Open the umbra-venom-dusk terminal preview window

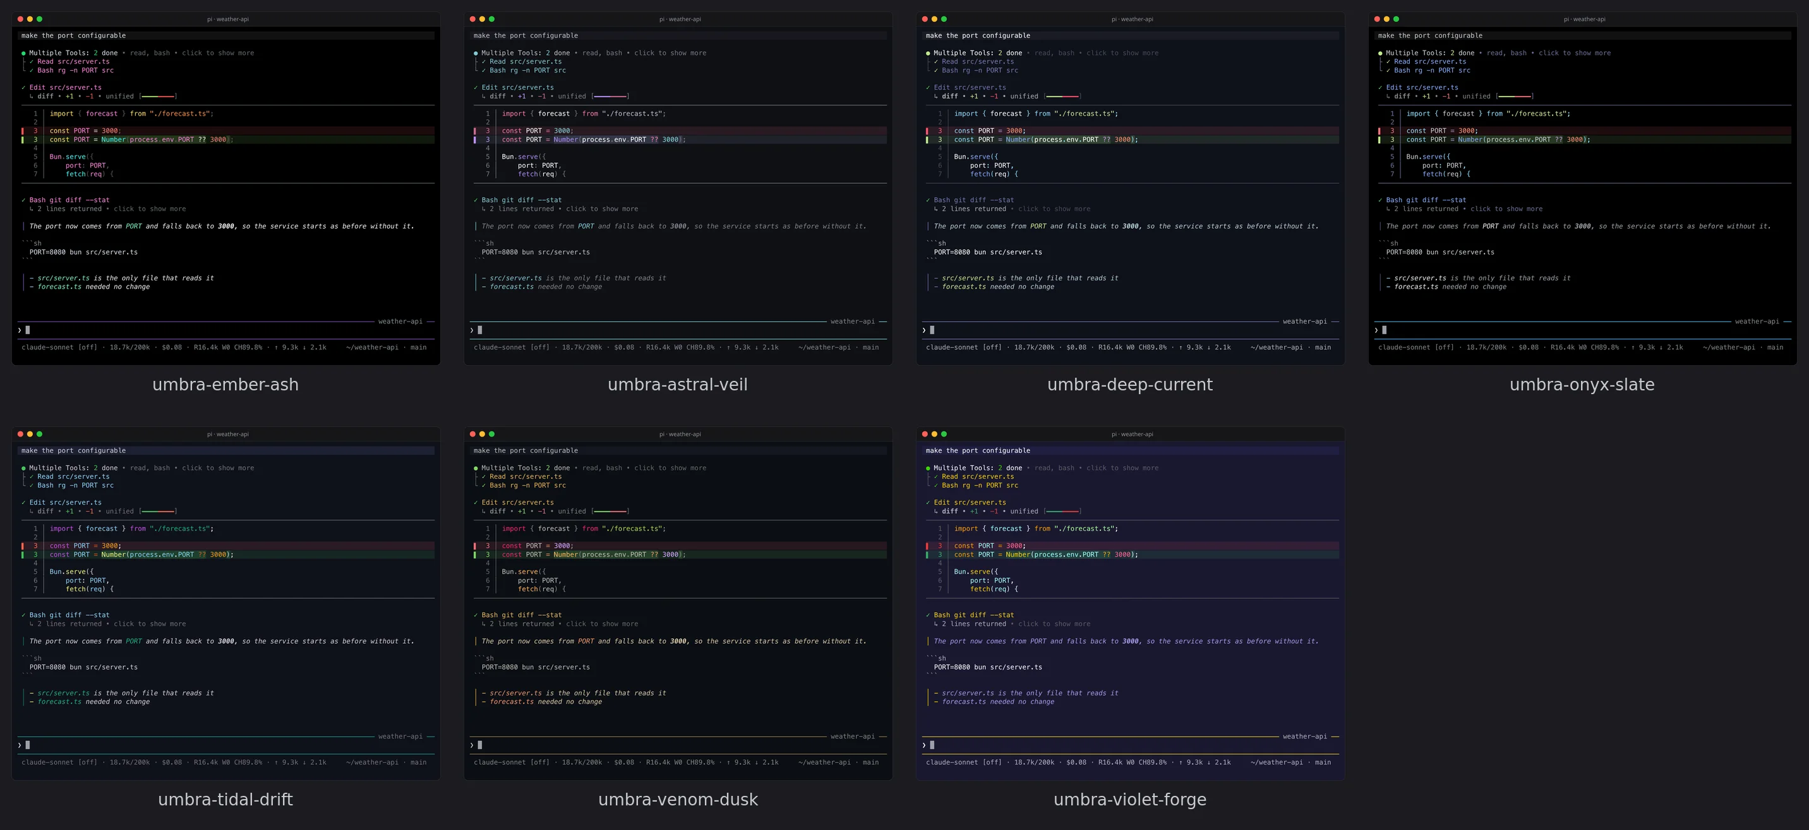pyautogui.click(x=678, y=603)
